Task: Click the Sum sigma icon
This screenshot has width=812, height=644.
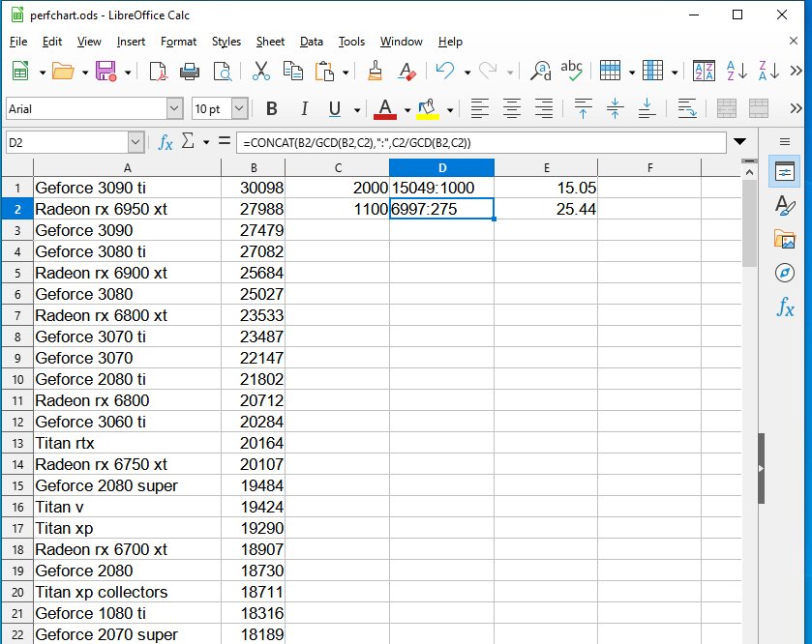Action: 188,141
